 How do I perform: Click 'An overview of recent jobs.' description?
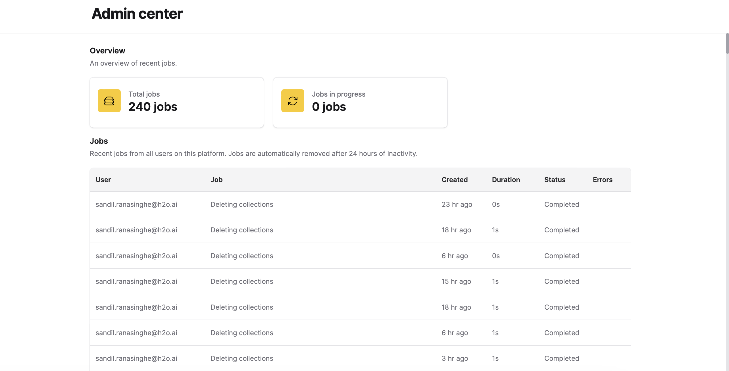click(133, 63)
